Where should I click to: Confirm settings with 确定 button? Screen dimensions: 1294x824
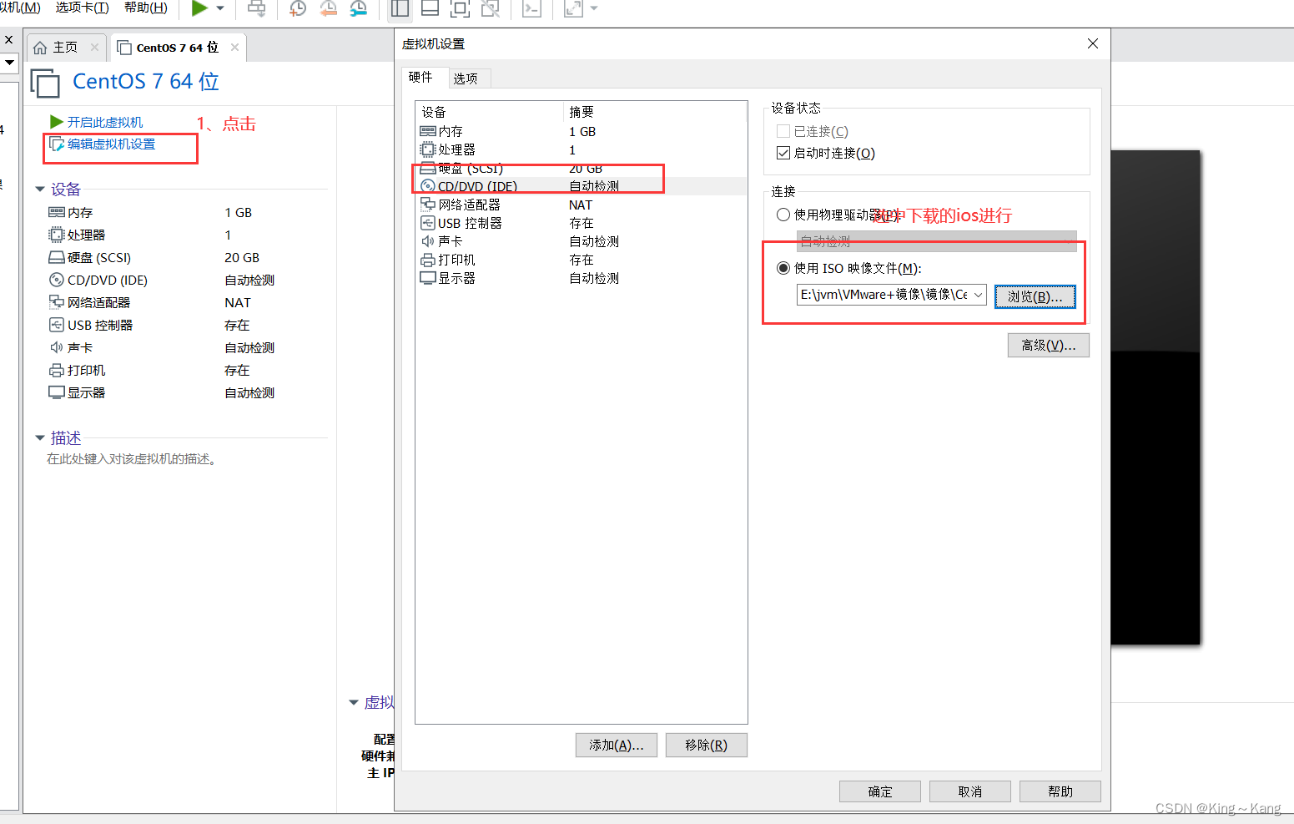point(880,791)
